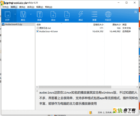Click the horizontal scrollbar right arrow
140x116 pixels.
coord(137,87)
